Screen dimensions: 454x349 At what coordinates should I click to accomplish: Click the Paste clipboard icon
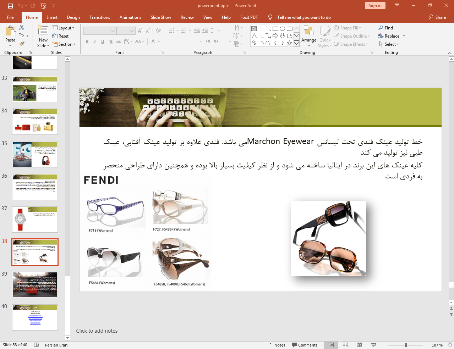10,32
